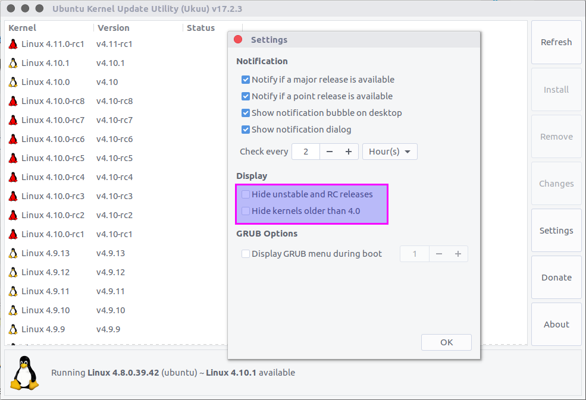Close the Settings dialog with red button

coord(238,40)
